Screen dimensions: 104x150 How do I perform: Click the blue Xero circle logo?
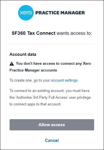(26, 13)
